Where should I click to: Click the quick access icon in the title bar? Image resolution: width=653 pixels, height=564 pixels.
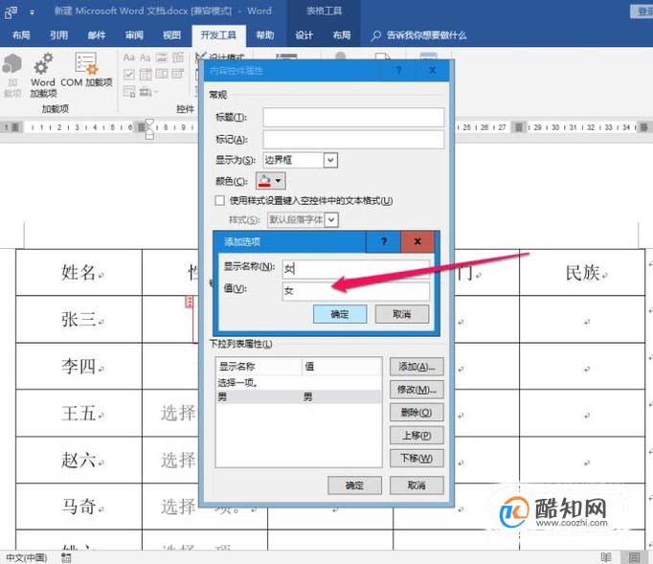click(x=11, y=12)
